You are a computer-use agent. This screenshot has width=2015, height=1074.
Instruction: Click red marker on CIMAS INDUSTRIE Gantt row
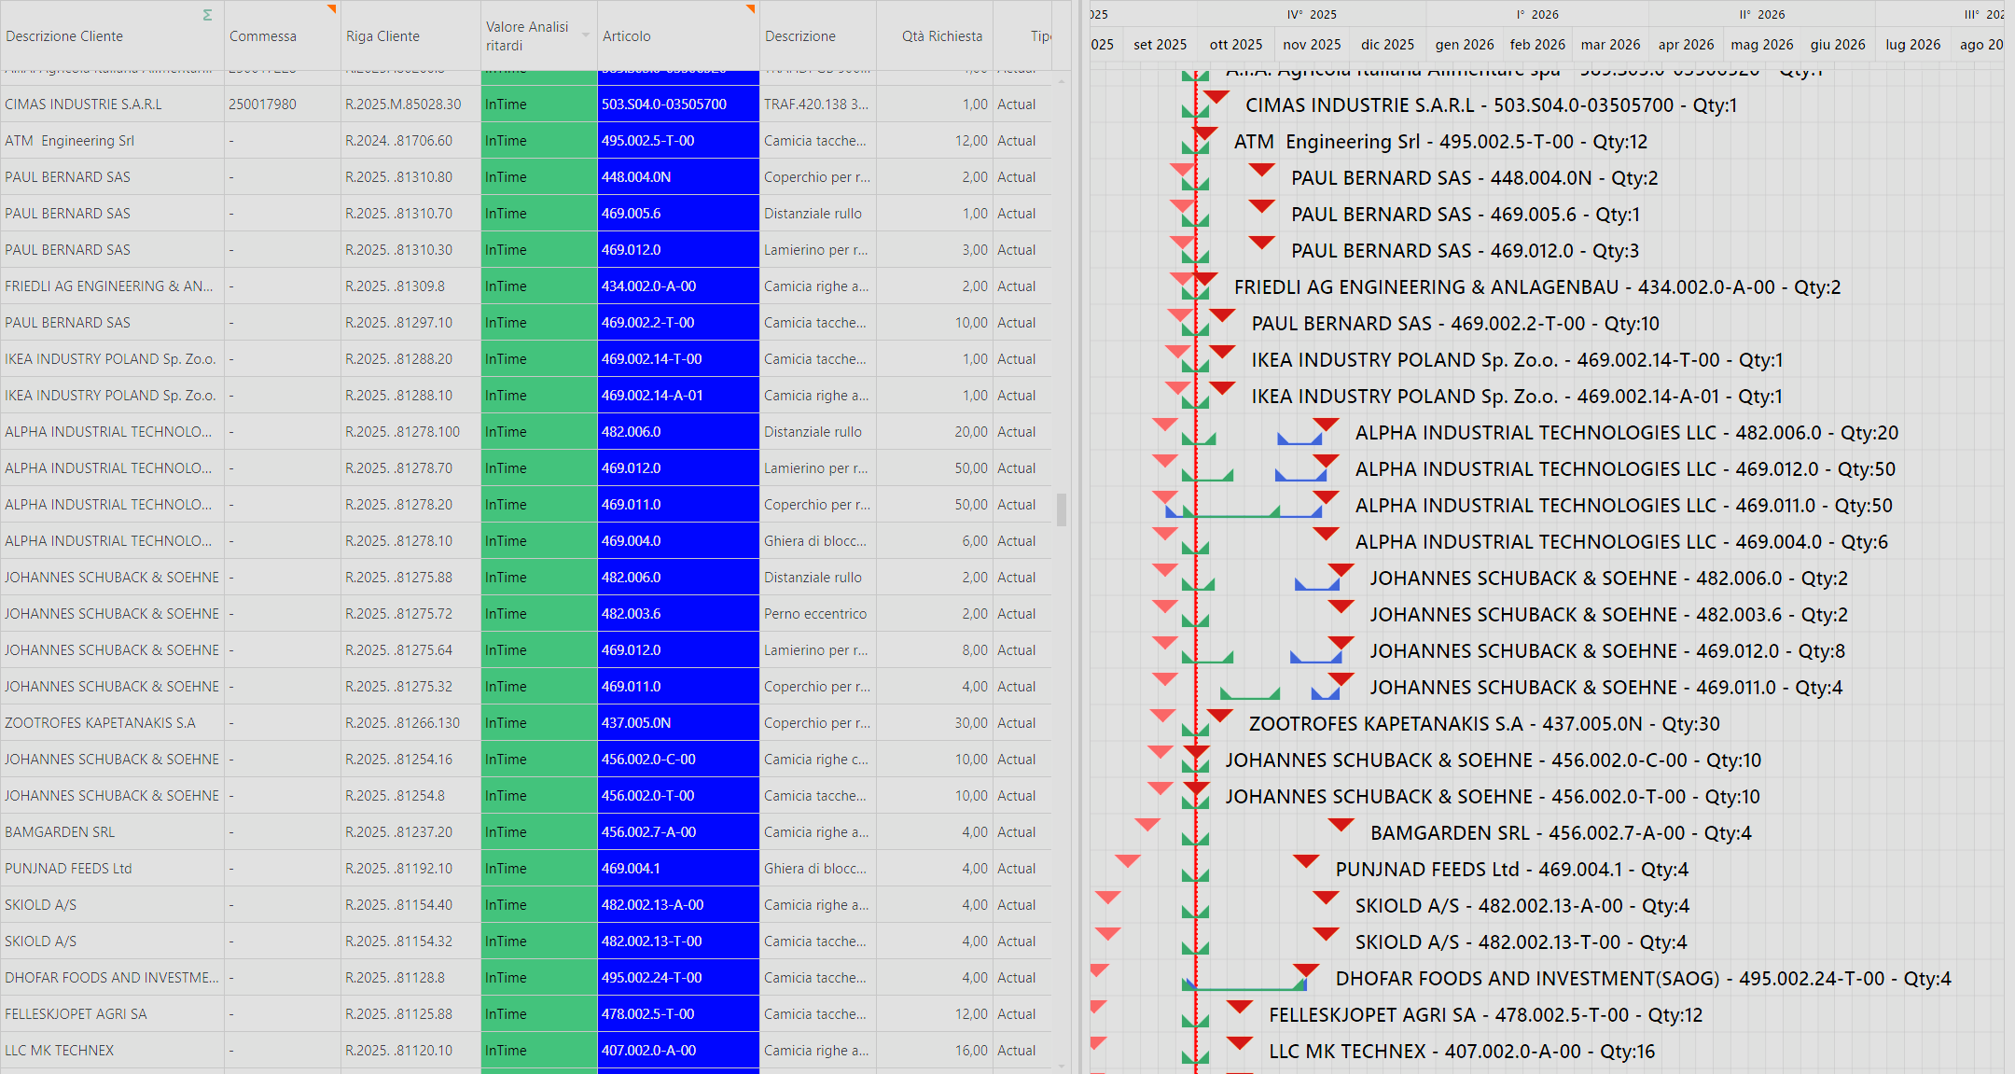(1216, 97)
